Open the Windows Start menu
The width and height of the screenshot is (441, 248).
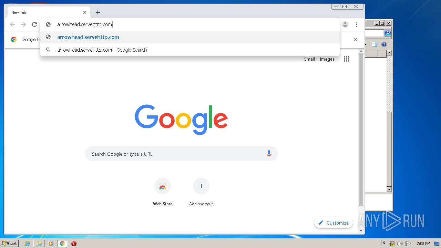(x=9, y=244)
